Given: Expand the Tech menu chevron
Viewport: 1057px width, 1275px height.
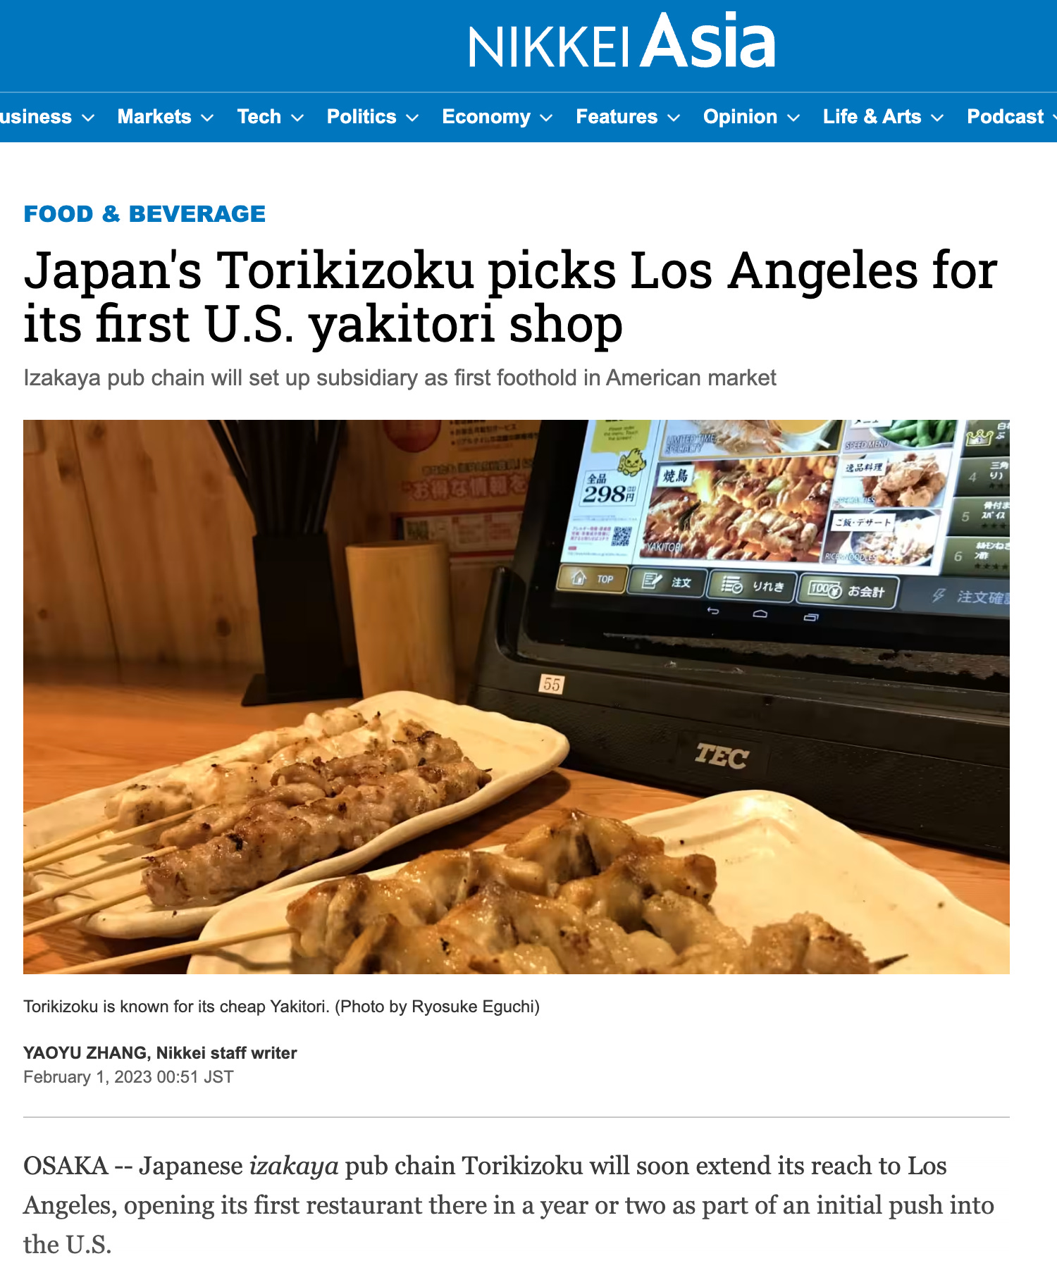Looking at the screenshot, I should (297, 118).
